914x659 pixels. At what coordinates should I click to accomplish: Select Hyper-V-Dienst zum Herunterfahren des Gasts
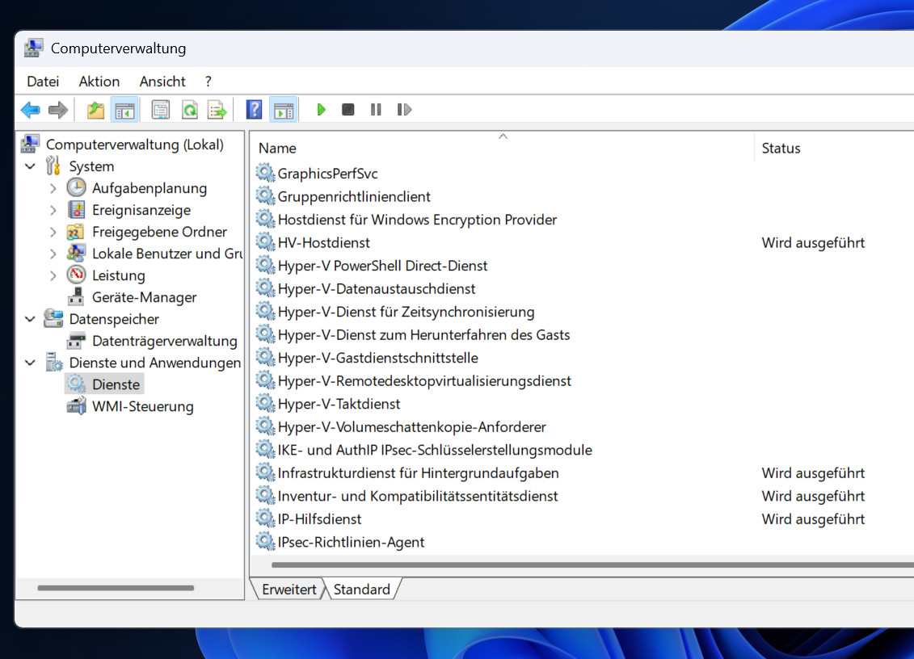[x=423, y=334]
